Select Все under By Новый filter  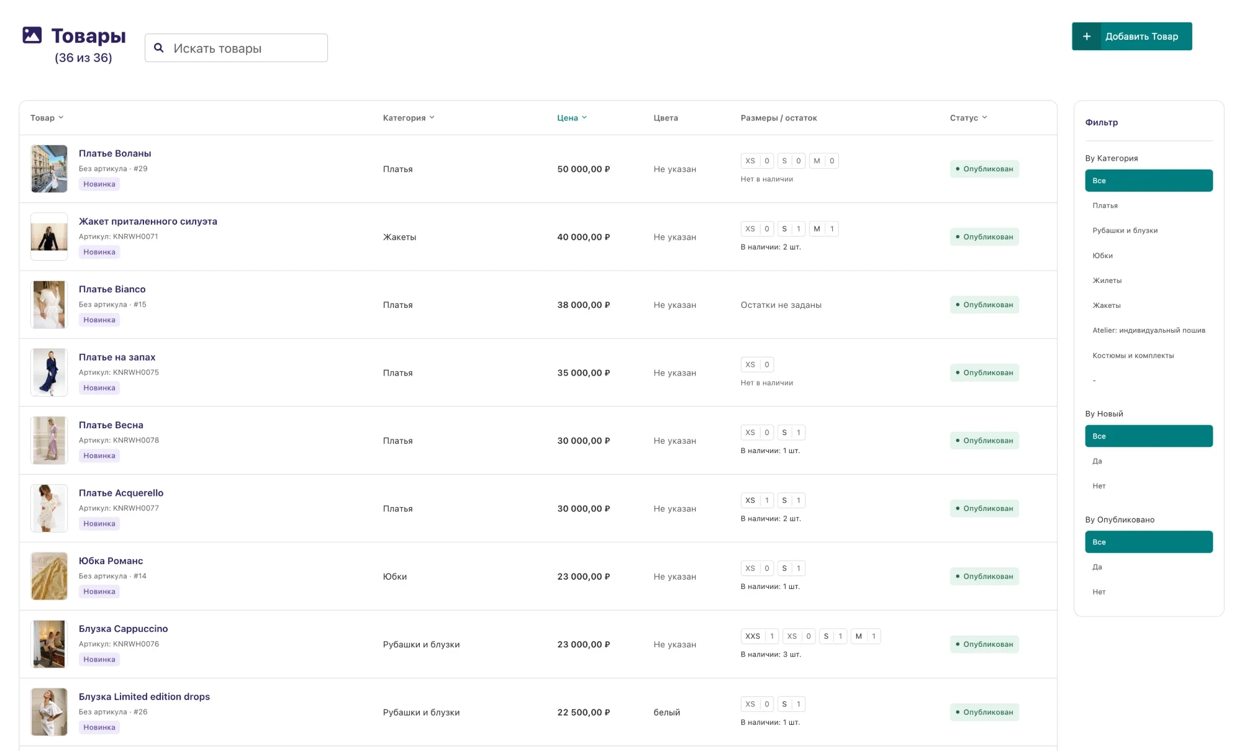pos(1148,436)
